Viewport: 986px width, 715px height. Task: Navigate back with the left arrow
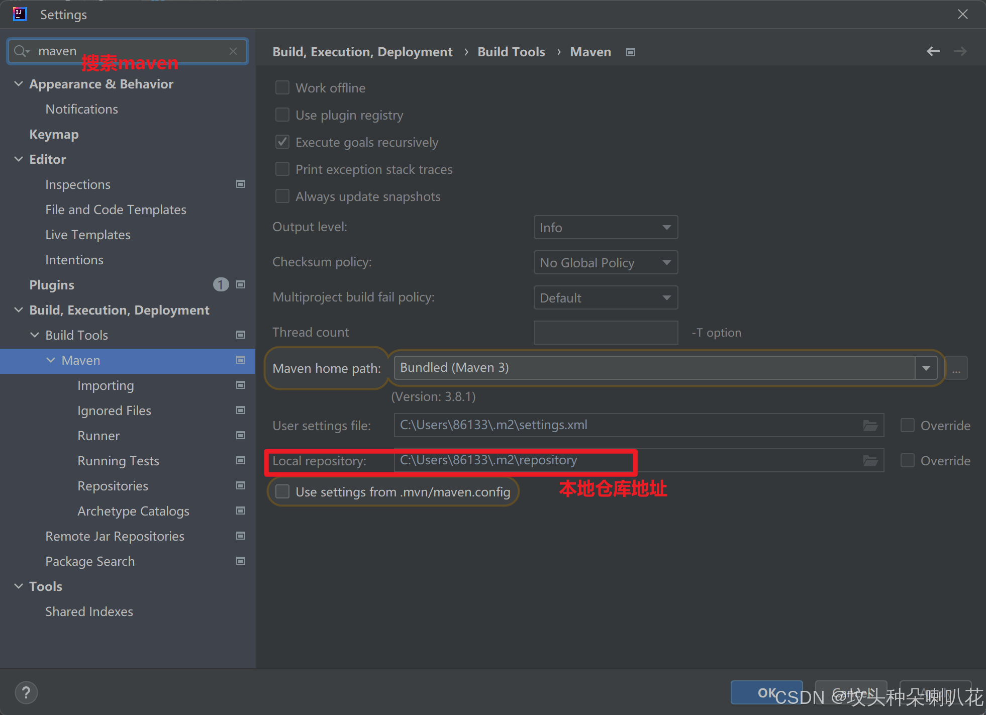point(933,51)
